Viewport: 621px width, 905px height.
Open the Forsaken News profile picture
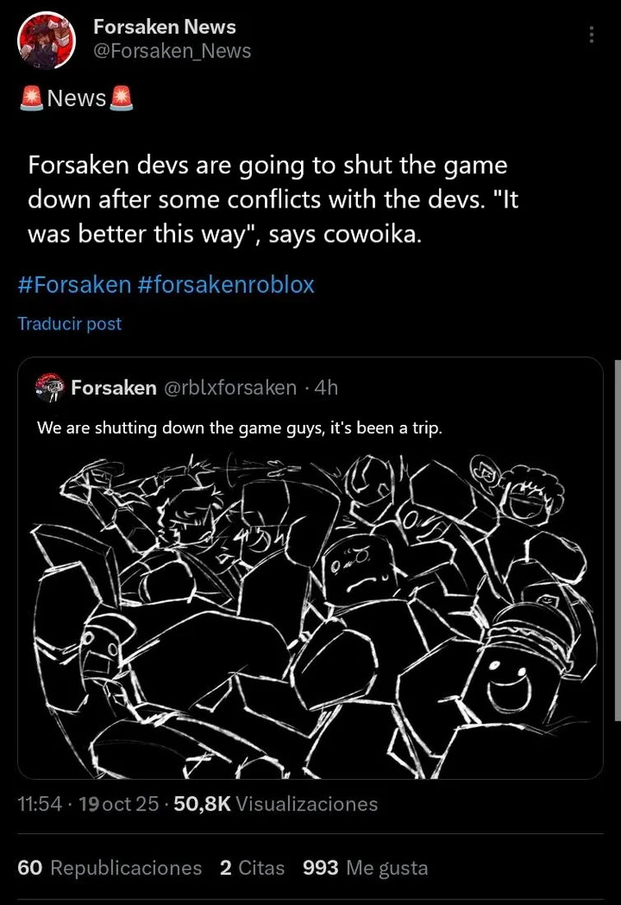point(47,40)
